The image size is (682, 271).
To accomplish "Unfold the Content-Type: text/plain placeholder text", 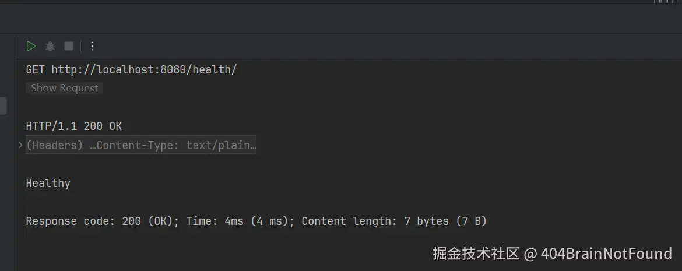I will coord(175,145).
